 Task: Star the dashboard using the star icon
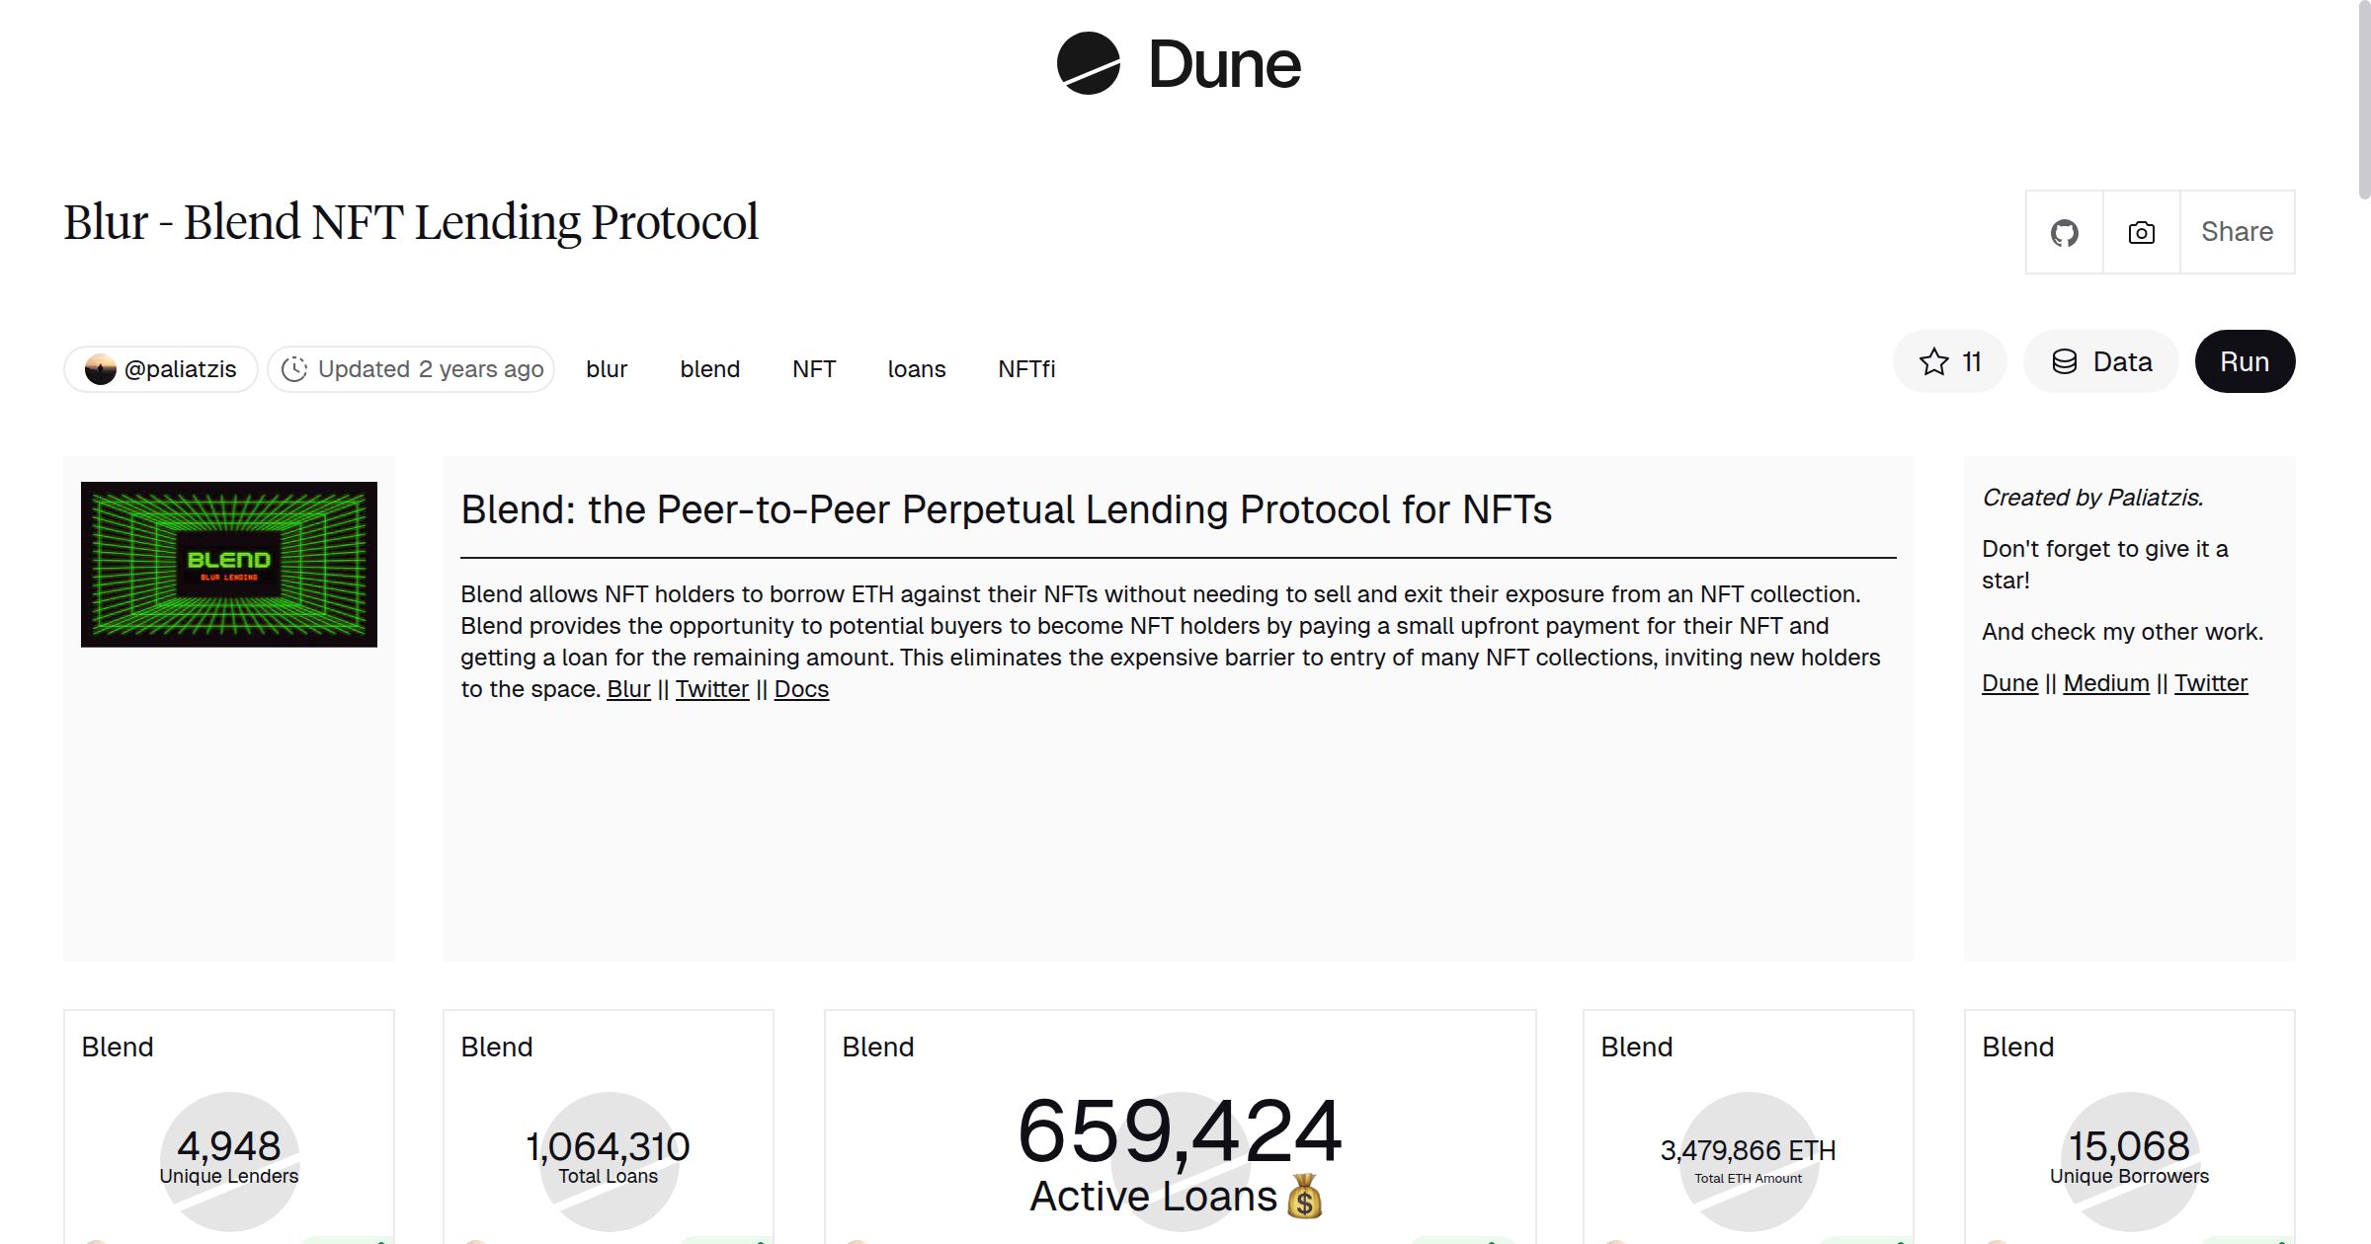pos(1934,361)
